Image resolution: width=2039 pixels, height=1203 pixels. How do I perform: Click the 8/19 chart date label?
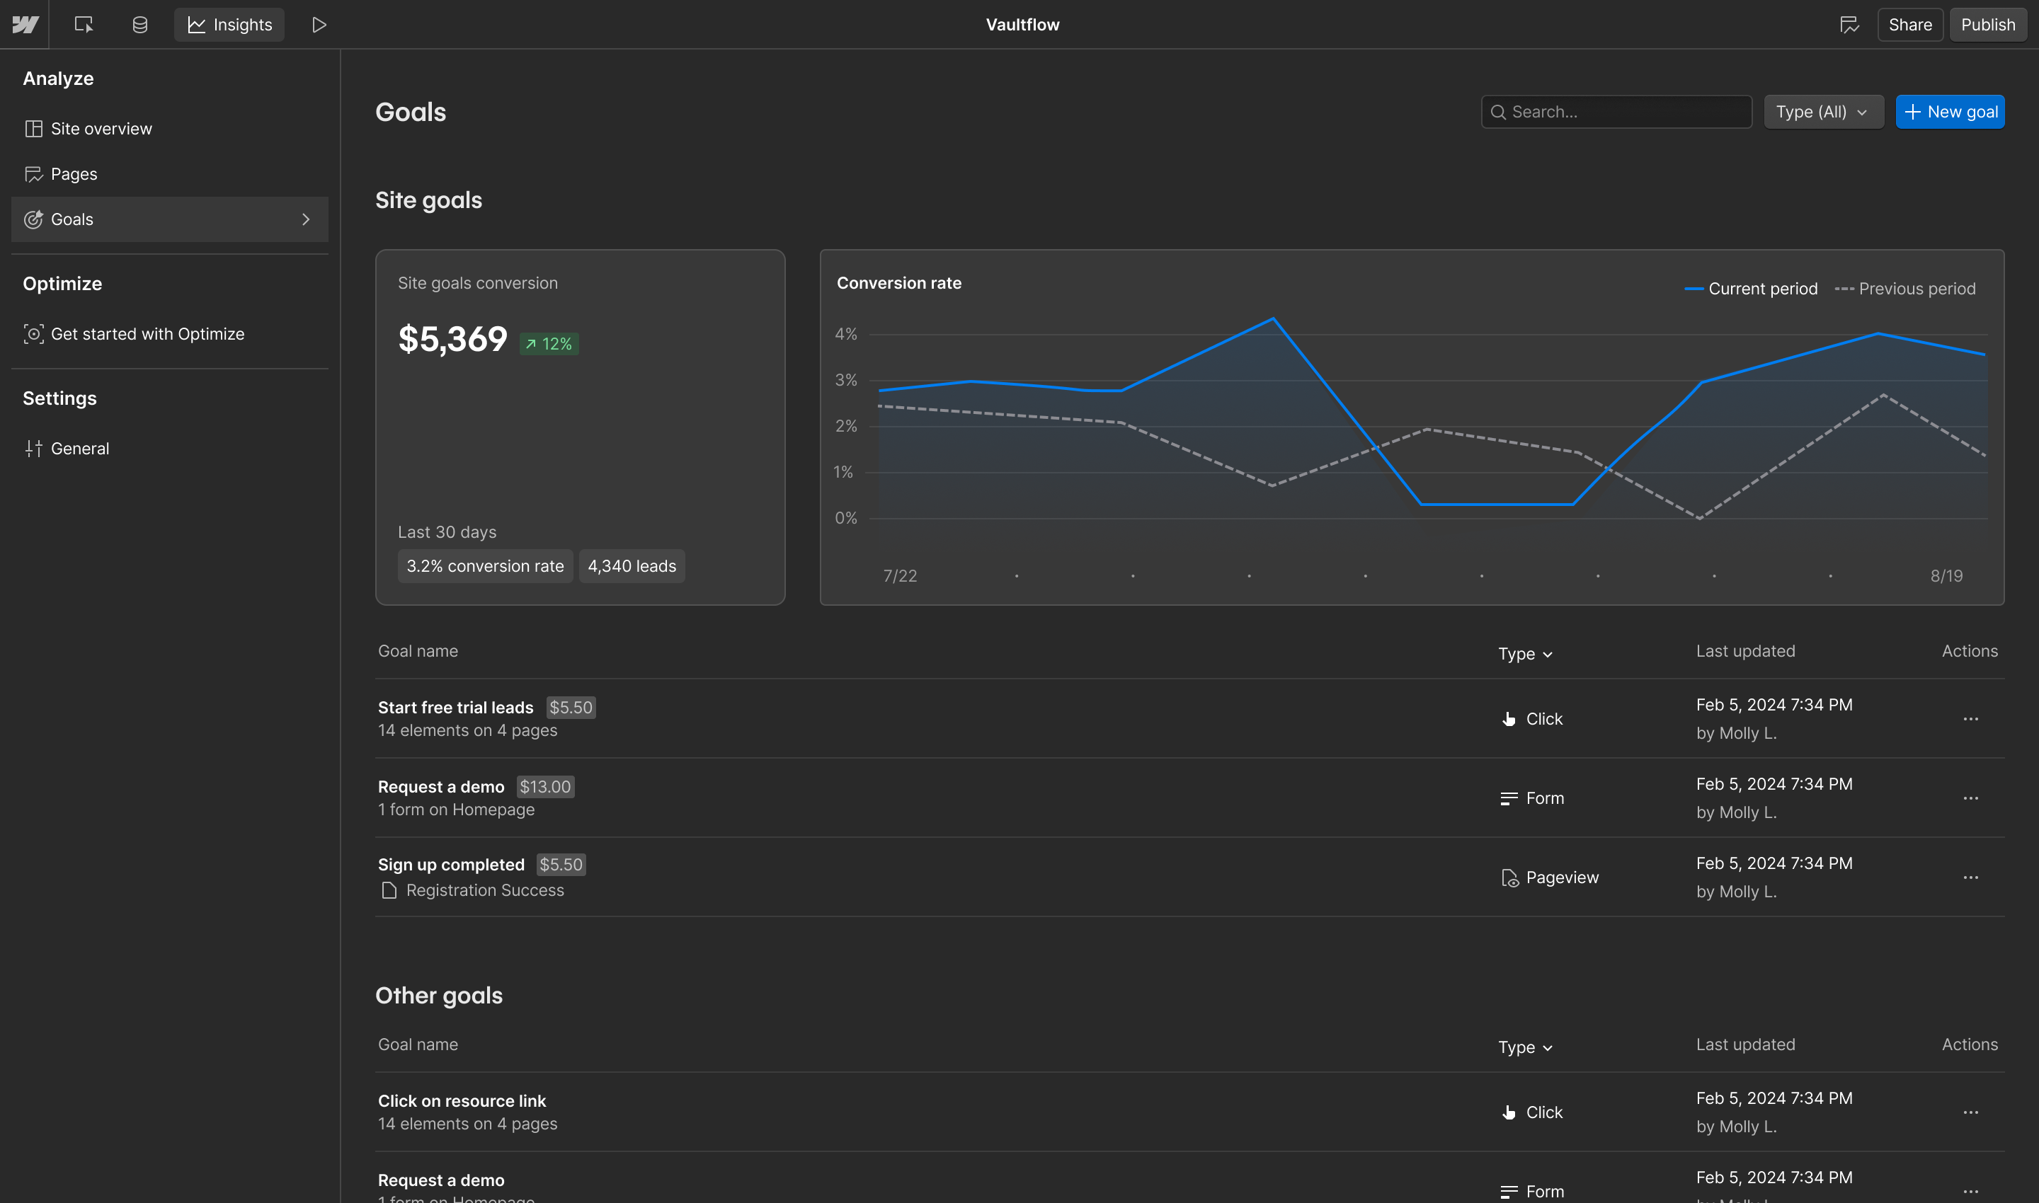coord(1946,575)
